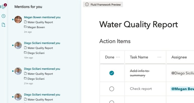Click the new document icon in sidebar
Screen dimensions: 194x103
(4, 25)
